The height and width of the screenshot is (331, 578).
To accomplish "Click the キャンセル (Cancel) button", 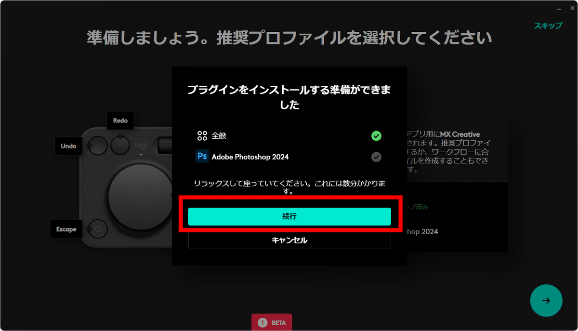I will 289,239.
